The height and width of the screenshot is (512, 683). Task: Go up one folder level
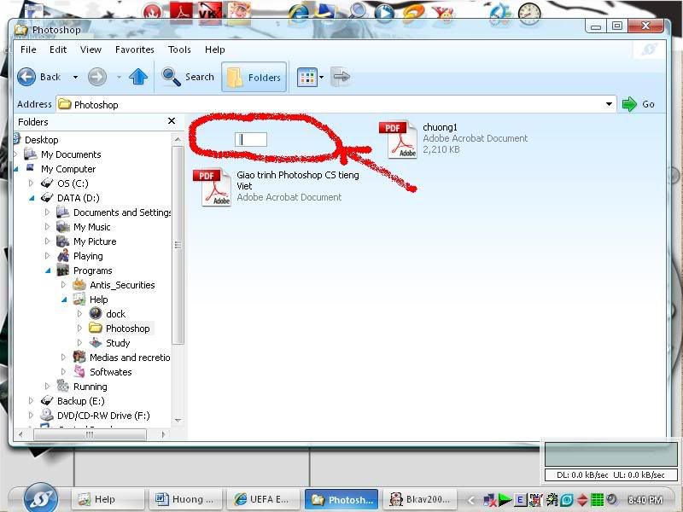coord(138,77)
